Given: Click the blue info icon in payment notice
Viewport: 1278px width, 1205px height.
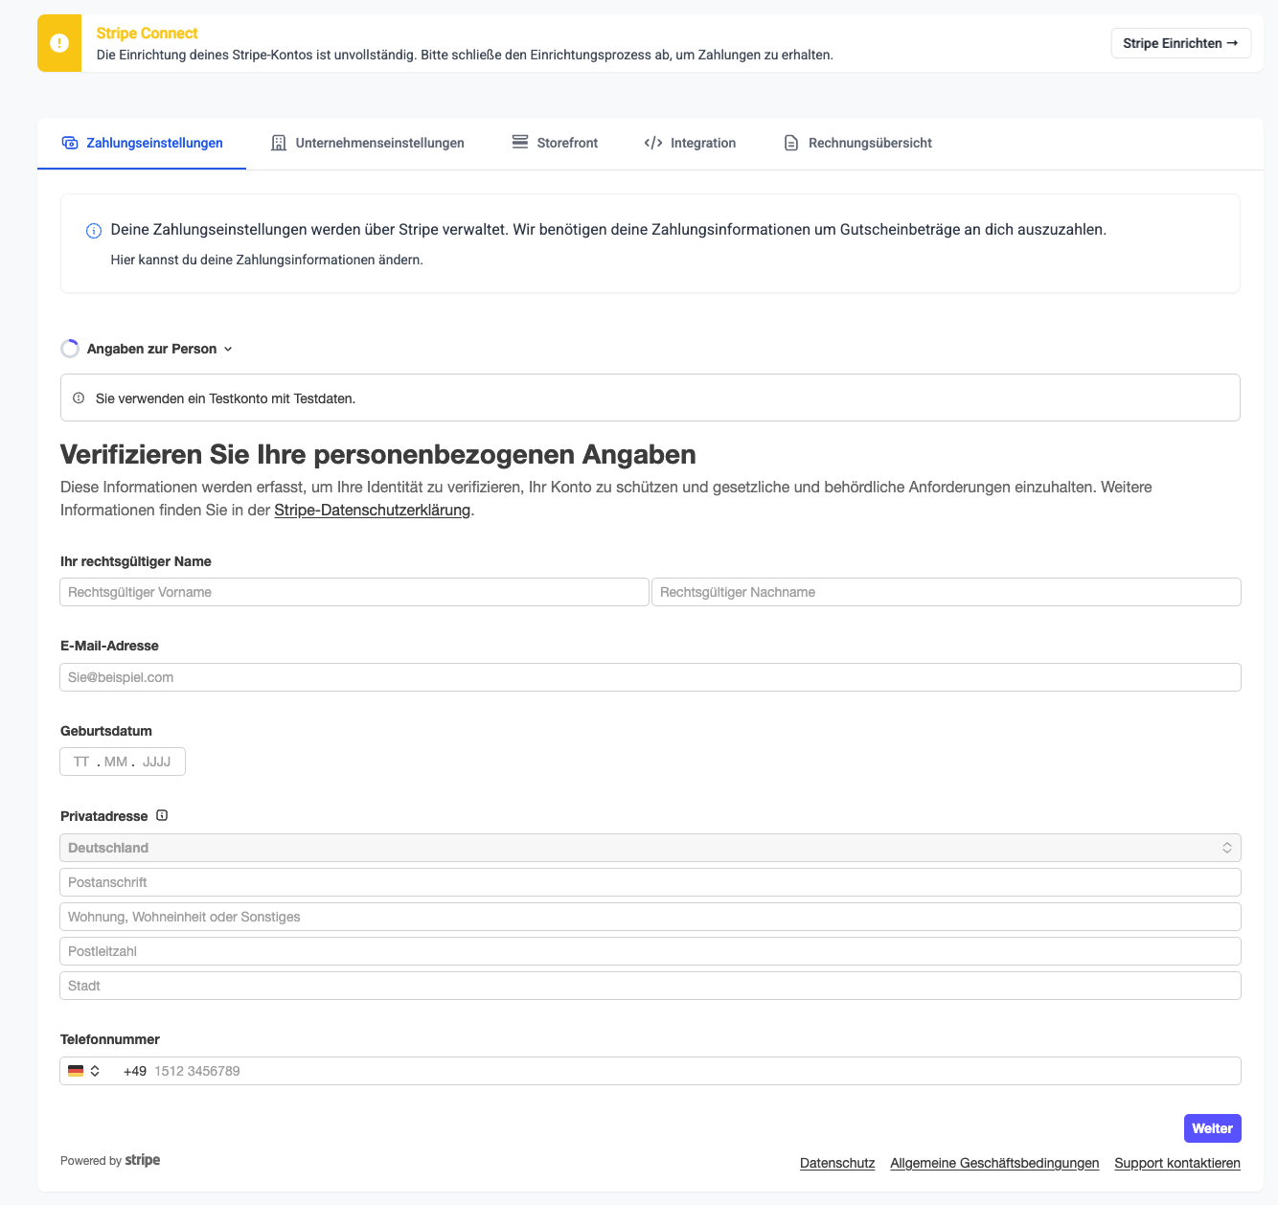Looking at the screenshot, I should [x=94, y=231].
